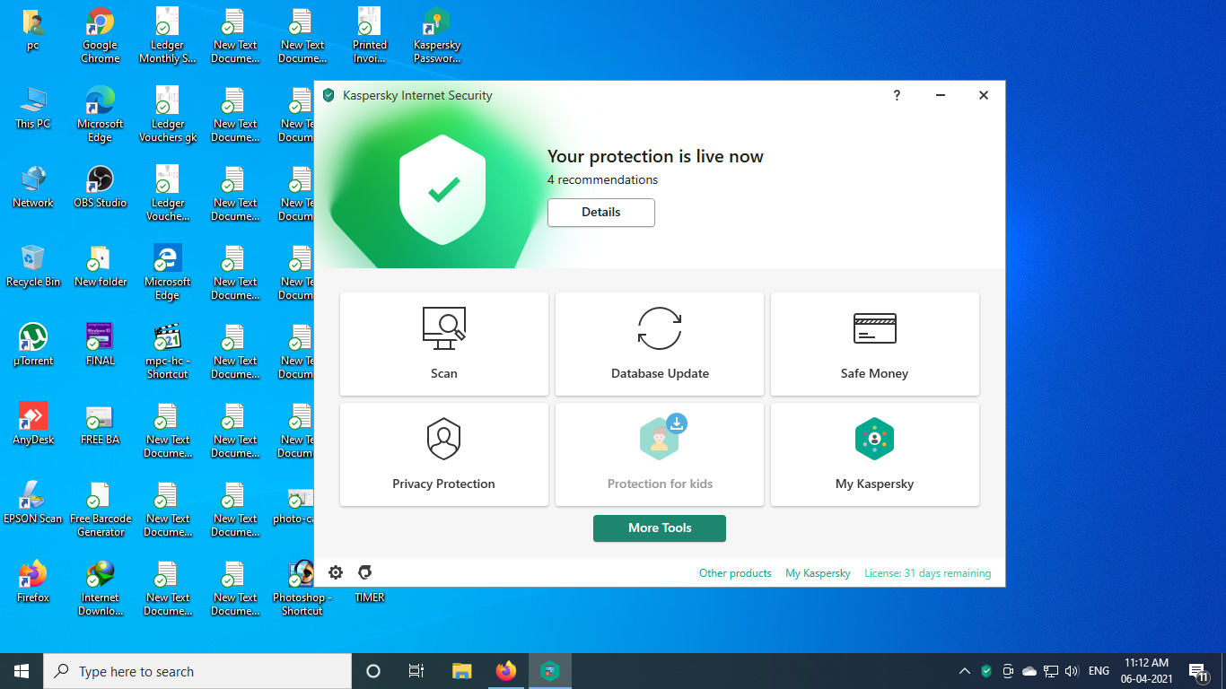Open the Safe Money tile
This screenshot has width=1226, height=689.
click(x=875, y=344)
